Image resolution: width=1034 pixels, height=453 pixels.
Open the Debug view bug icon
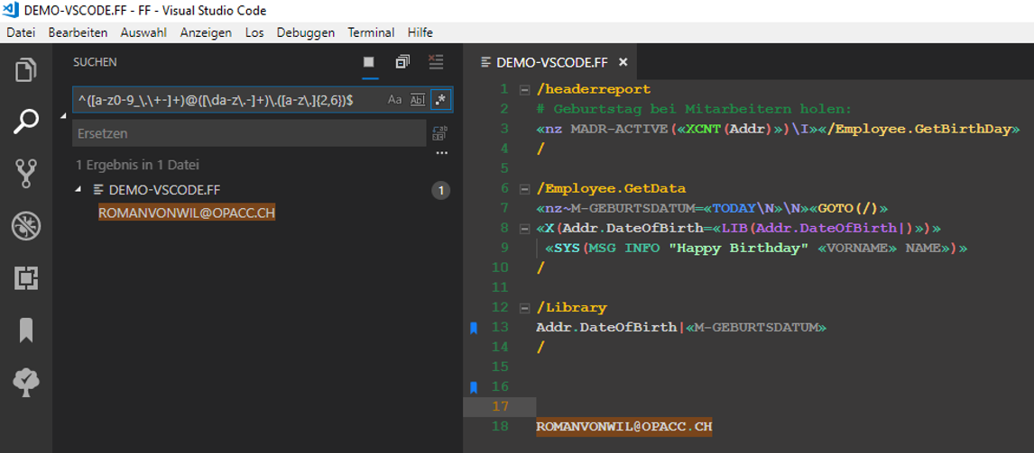[26, 227]
